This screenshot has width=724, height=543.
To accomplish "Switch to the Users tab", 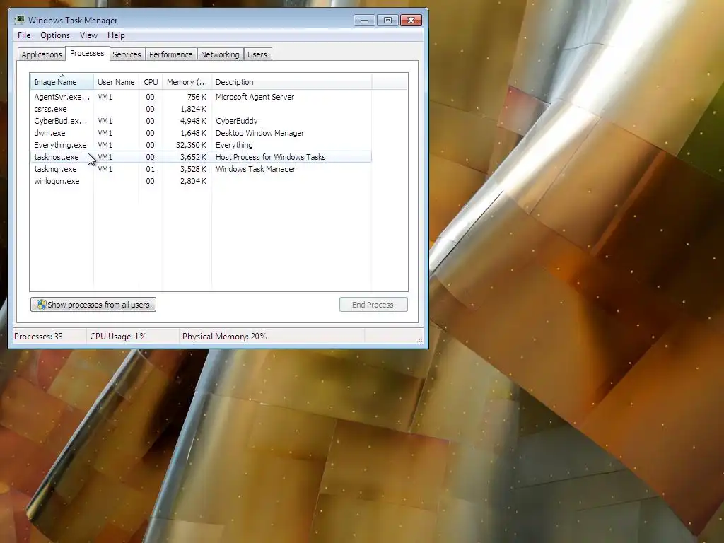I will (x=257, y=54).
